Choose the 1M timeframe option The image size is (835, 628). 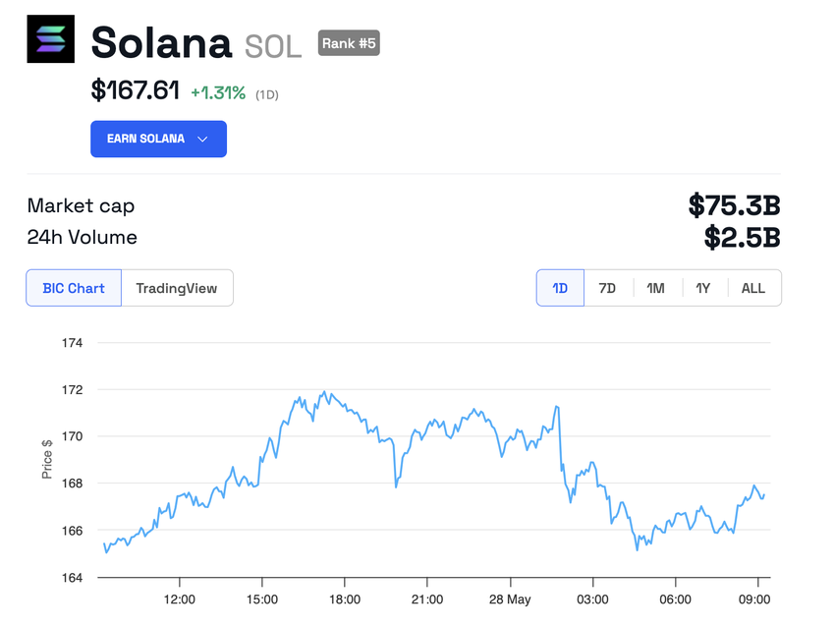pyautogui.click(x=655, y=288)
